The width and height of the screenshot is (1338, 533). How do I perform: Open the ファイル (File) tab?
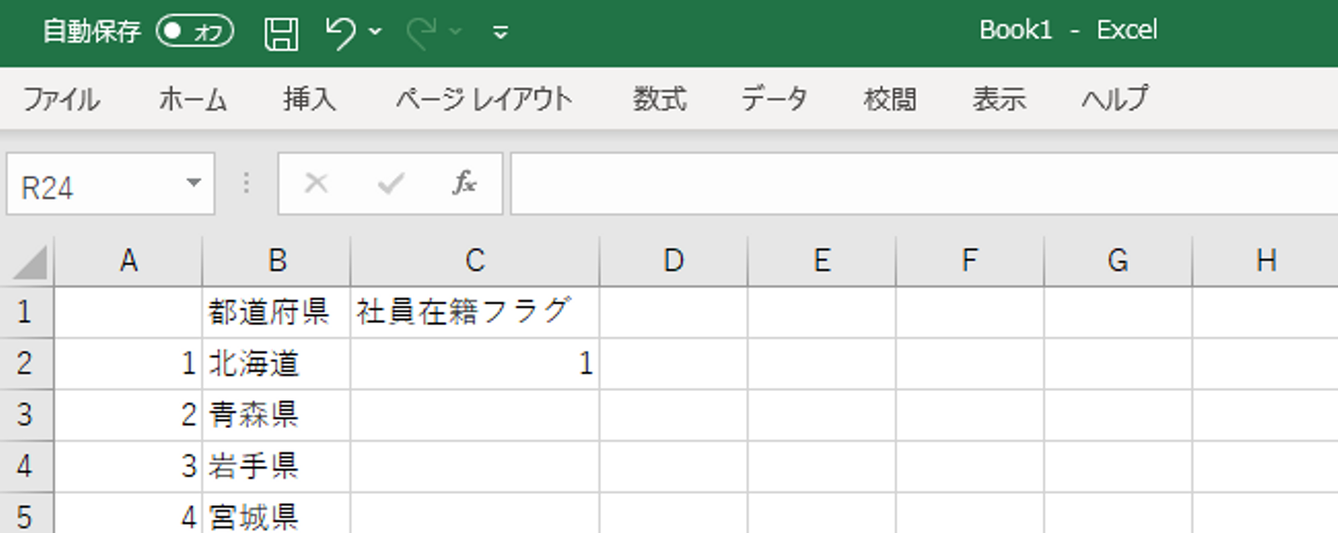pos(60,98)
